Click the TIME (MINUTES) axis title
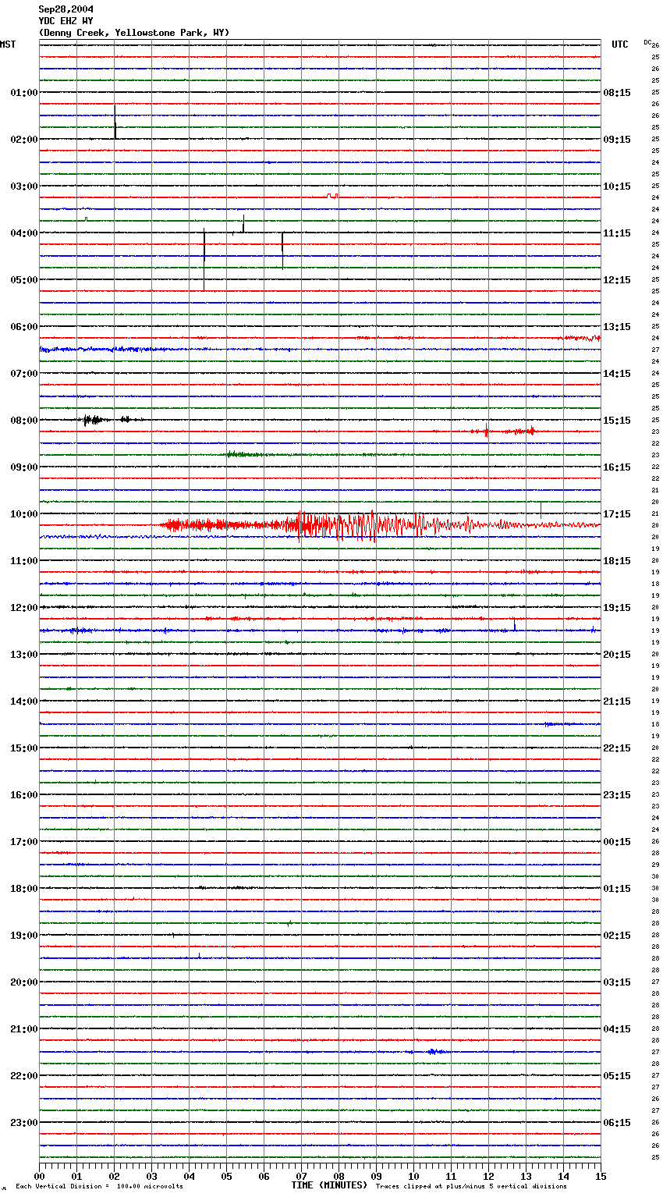Image resolution: width=663 pixels, height=1197 pixels. (x=329, y=1185)
